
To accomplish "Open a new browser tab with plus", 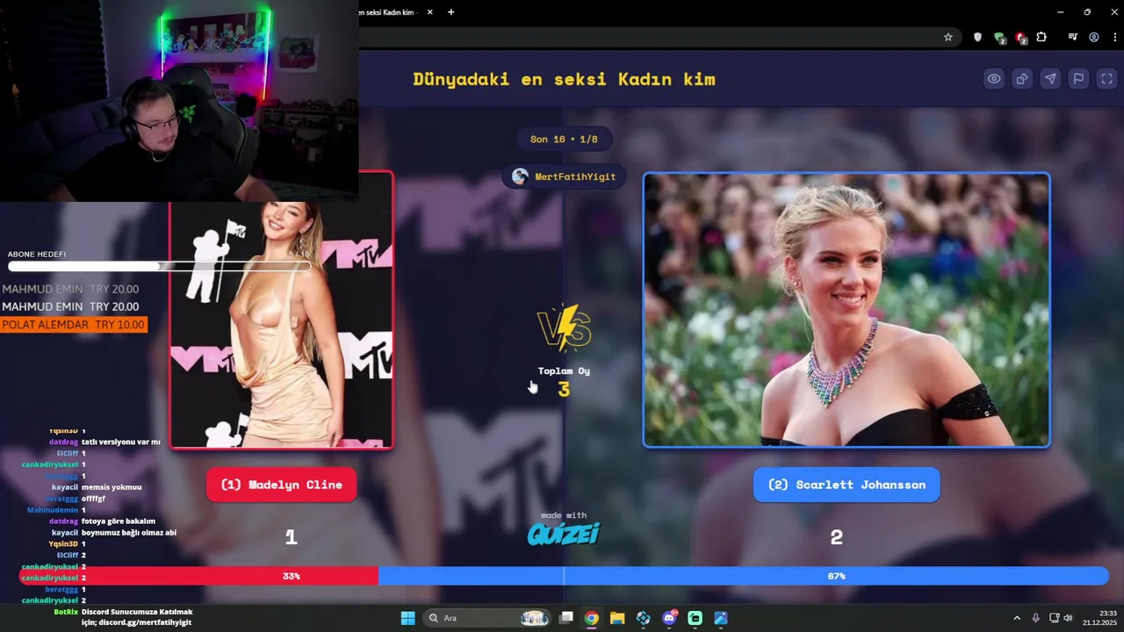I will 451,12.
